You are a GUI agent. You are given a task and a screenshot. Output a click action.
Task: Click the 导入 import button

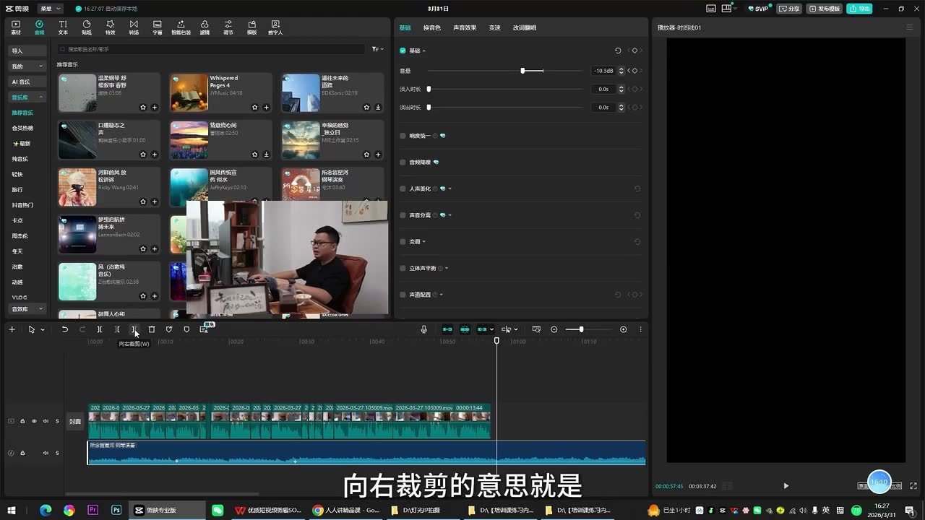point(27,51)
